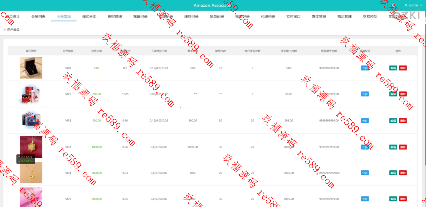Toggle the 允许 invite tag for VIP2
The height and width of the screenshot is (207, 426).
coord(365,121)
